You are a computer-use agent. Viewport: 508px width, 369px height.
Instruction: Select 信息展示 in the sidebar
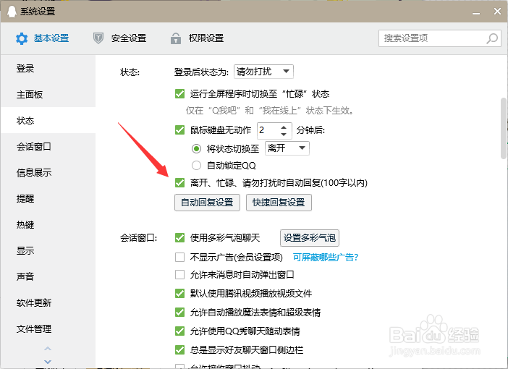click(x=48, y=172)
